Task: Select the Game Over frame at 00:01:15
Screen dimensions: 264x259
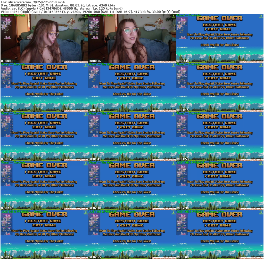Action: click(x=220, y=87)
